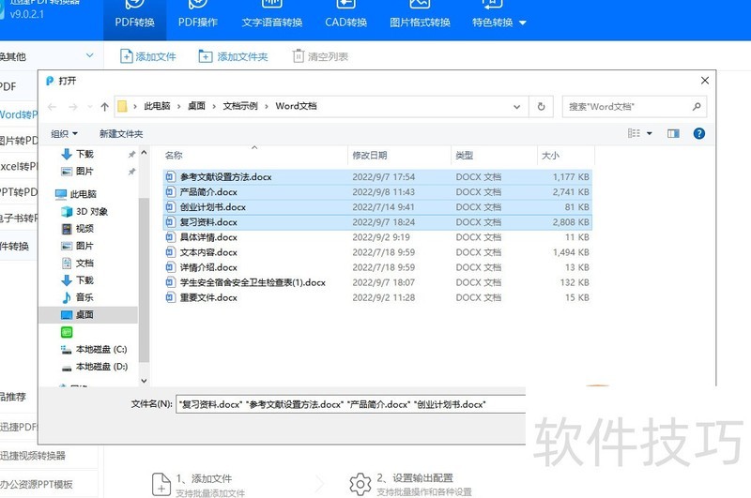The height and width of the screenshot is (498, 751).
Task: Click the green icon below 桌面
Action: (x=67, y=332)
